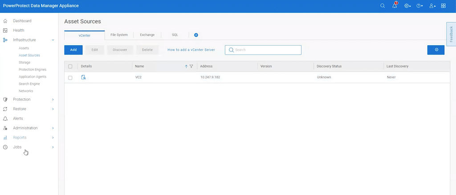Open the help question mark menu
Image resolution: width=456 pixels, height=195 pixels.
coord(419,6)
